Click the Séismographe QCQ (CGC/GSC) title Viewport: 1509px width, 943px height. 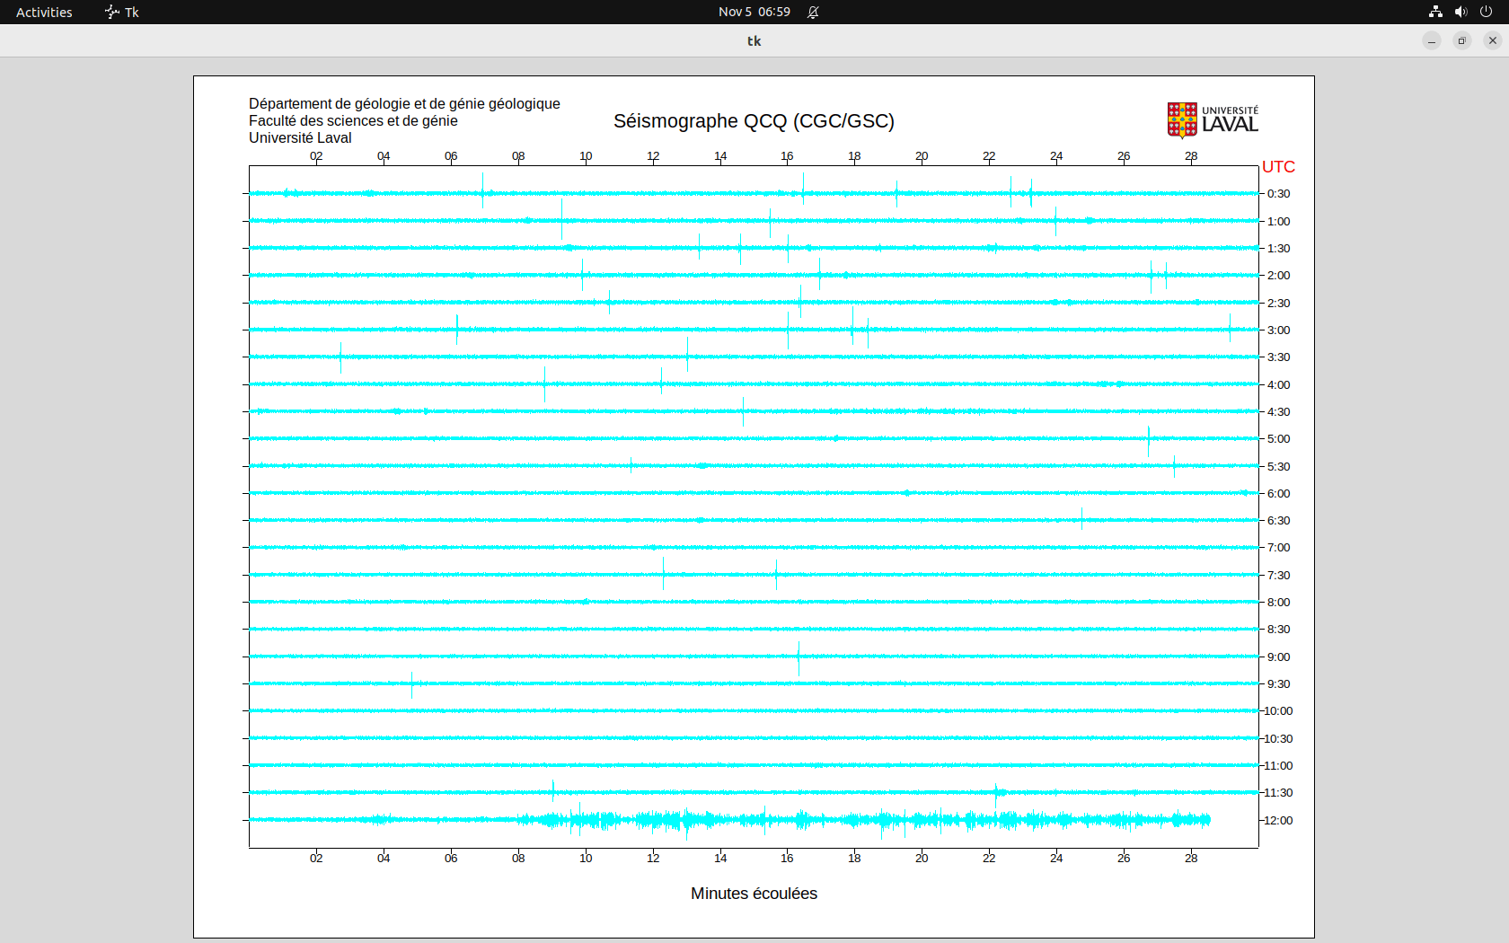(x=754, y=121)
